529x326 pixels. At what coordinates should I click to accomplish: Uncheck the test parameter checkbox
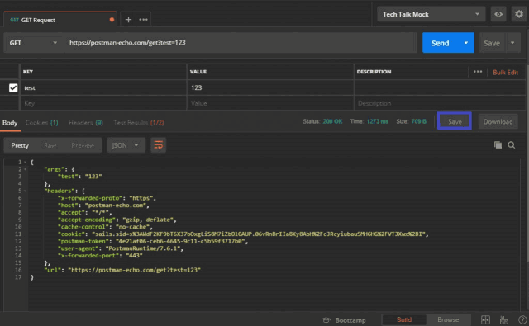click(13, 88)
